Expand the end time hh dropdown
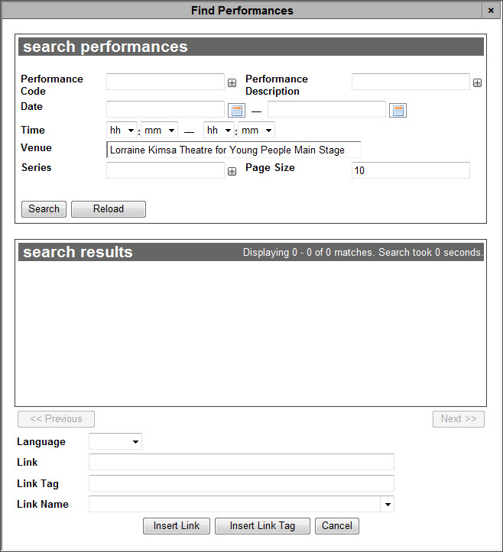 (x=219, y=131)
